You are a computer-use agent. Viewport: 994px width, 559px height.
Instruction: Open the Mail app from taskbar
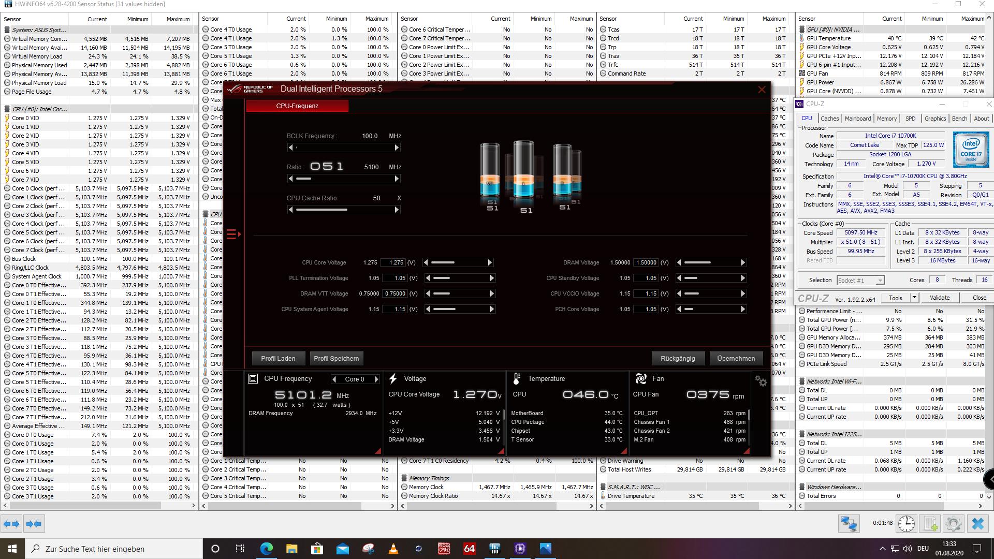click(343, 549)
